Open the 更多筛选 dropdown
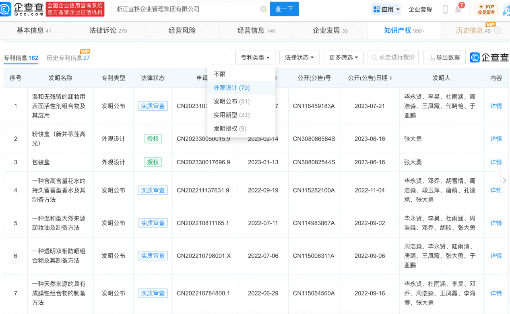 tap(343, 58)
